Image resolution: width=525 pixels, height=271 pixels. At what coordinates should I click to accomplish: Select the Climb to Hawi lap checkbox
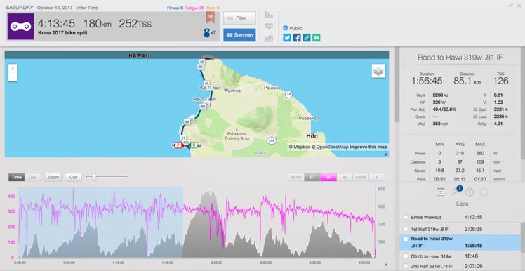[406, 256]
